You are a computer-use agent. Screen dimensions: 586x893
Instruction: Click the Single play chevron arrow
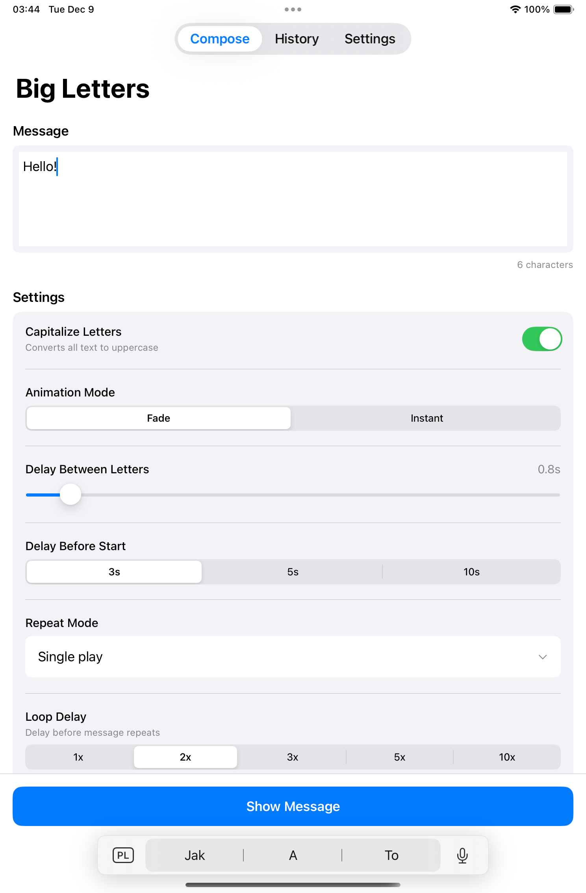point(542,657)
